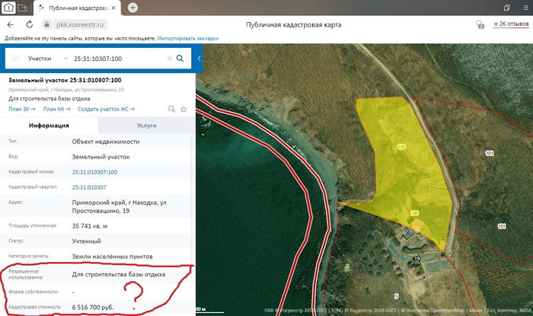533x316 pixels.
Task: Clear the cadastral number search field
Action: [169, 58]
